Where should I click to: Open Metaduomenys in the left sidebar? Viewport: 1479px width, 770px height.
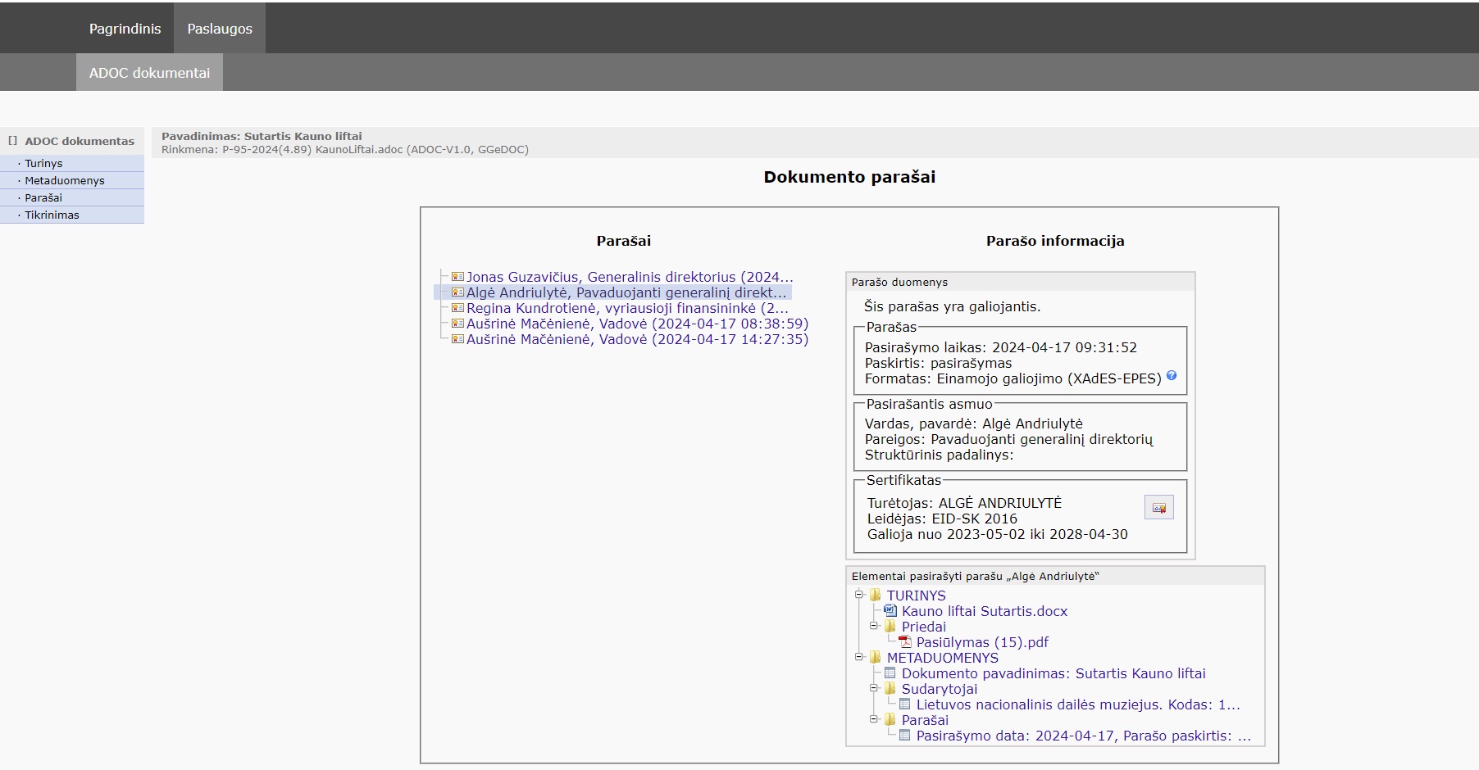pos(64,180)
